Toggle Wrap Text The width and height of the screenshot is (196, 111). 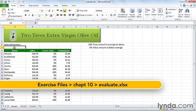(82, 11)
